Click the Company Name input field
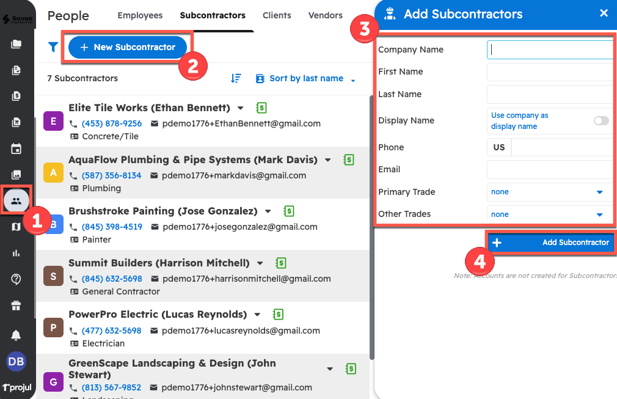617x399 pixels. click(x=550, y=50)
